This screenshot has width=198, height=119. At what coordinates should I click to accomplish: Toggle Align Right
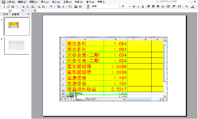coord(158,6)
